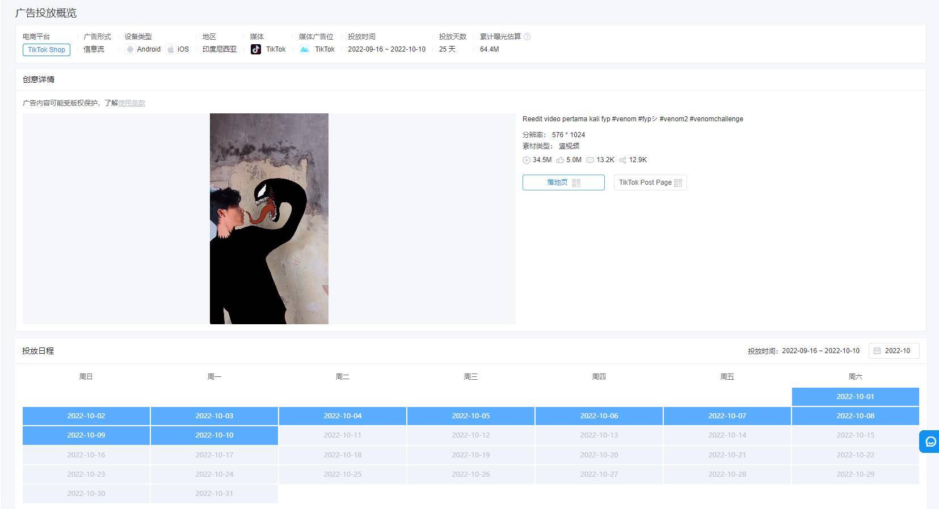Click the TikTok Shop platform tag

[x=47, y=50]
